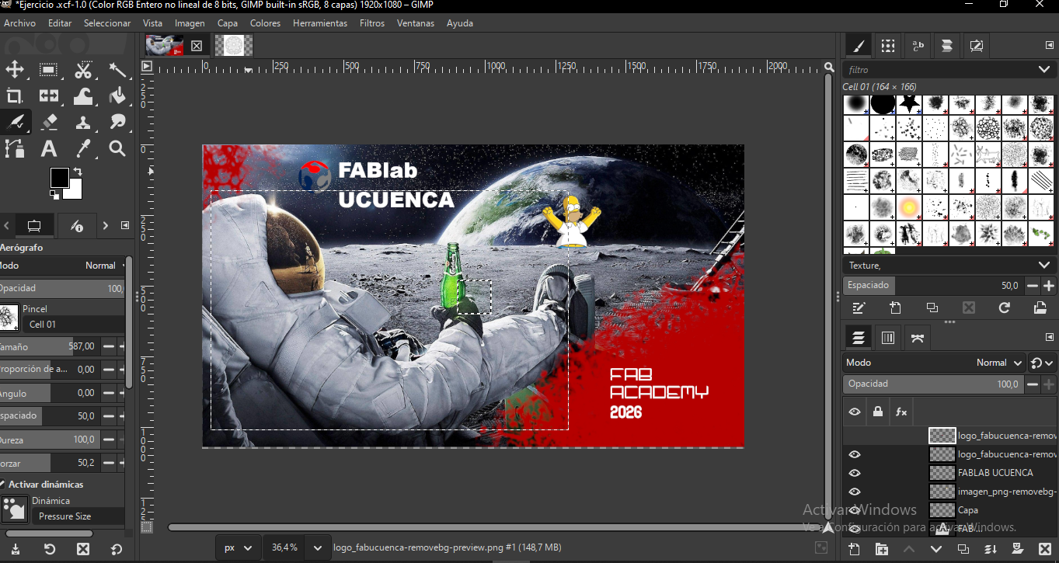Select the Move tool in the toolbox
Screen dimensions: 1059x563
click(x=15, y=71)
